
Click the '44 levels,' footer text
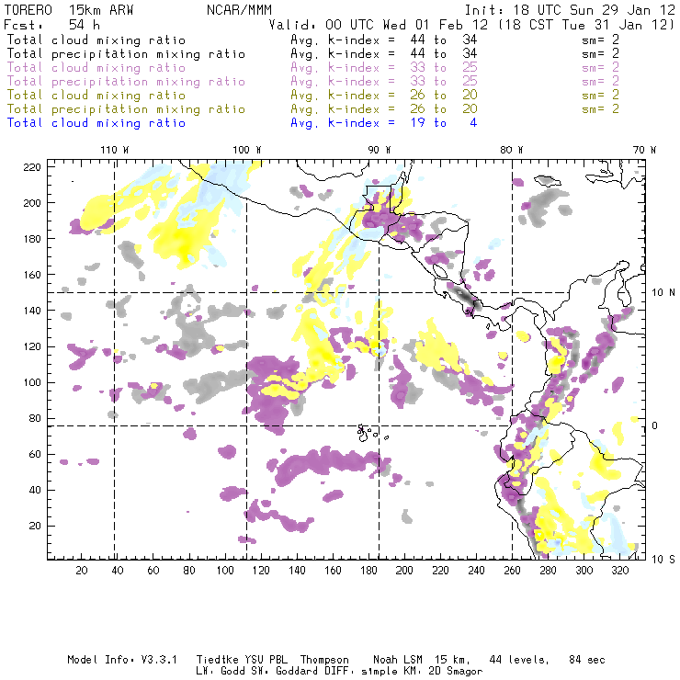pyautogui.click(x=519, y=660)
